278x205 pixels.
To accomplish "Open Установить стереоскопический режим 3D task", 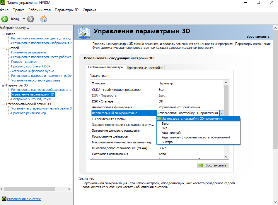I will click(41, 108).
